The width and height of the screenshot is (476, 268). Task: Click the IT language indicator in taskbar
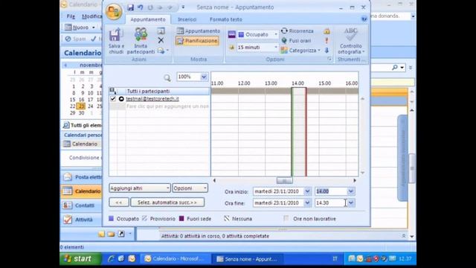pyautogui.click(x=335, y=258)
